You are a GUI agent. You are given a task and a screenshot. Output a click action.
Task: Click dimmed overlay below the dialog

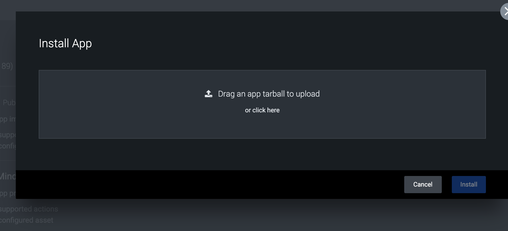point(258,215)
